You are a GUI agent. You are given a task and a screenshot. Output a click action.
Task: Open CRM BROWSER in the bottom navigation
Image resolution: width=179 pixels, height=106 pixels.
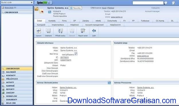click(17, 69)
